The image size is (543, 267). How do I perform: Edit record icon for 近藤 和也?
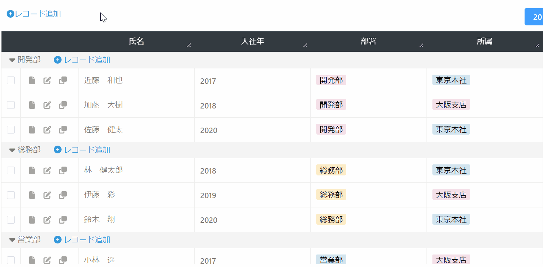[x=47, y=81]
